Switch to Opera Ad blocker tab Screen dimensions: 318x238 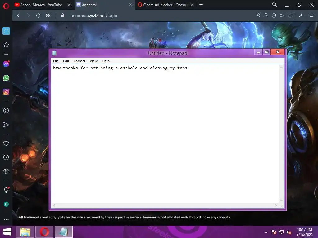click(x=165, y=5)
